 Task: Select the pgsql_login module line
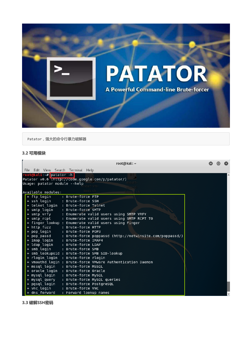point(70,284)
